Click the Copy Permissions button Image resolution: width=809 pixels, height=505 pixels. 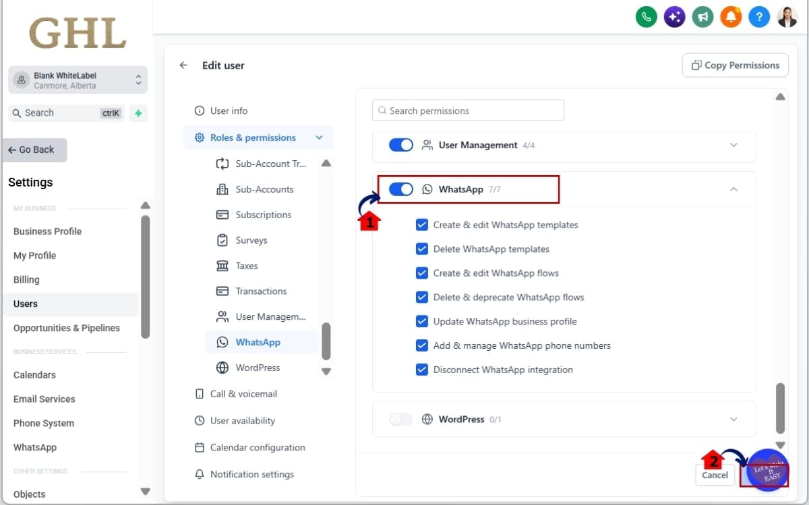pyautogui.click(x=736, y=65)
